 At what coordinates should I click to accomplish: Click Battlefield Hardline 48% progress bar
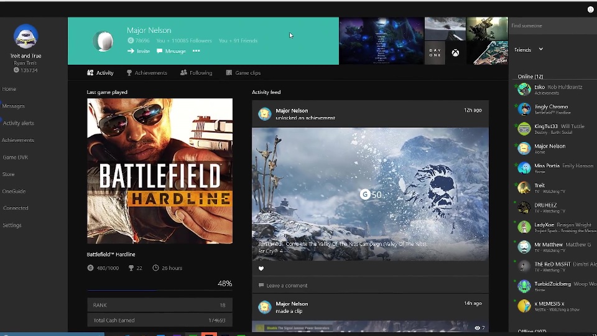(x=160, y=291)
